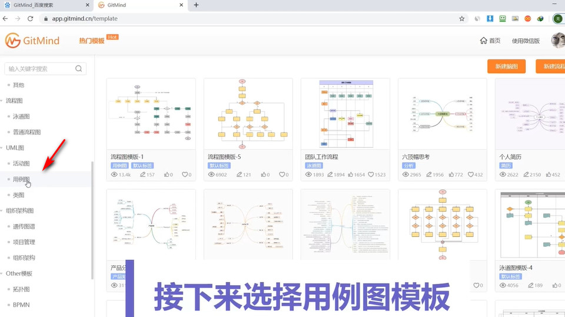Viewport: 565px width, 317px height.
Task: Select 遗传图谱 in the sidebar
Action: 24,226
